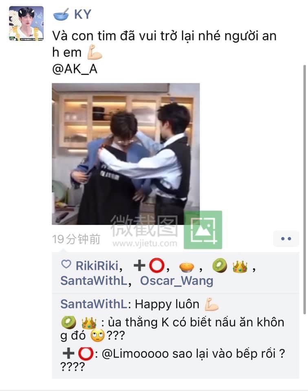Open the @AK_A mention

point(75,69)
